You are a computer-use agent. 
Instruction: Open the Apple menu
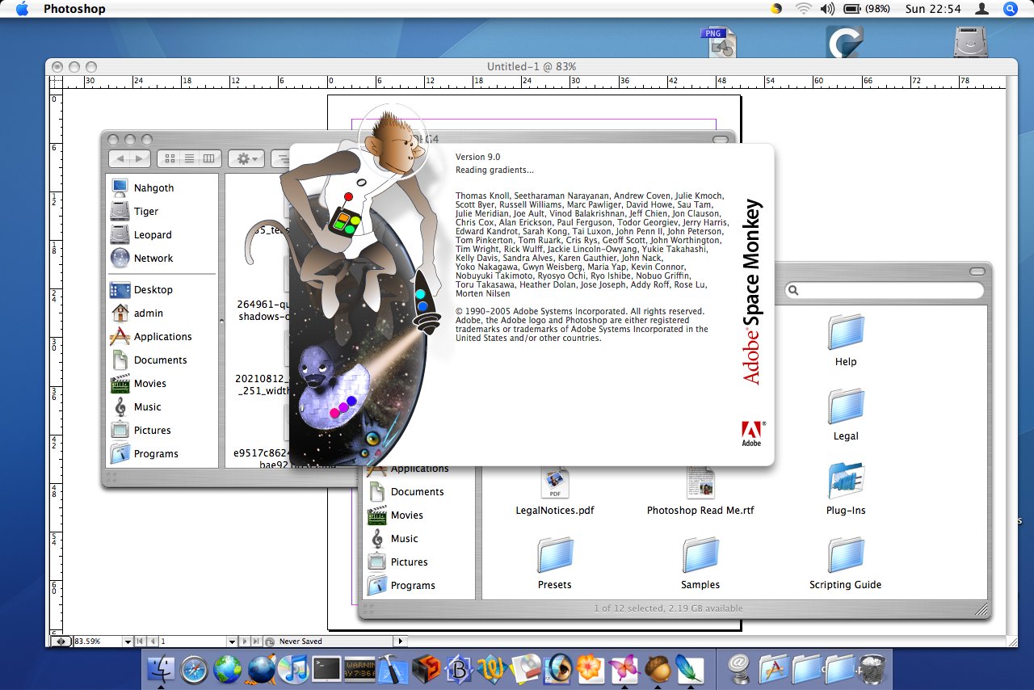[x=21, y=9]
